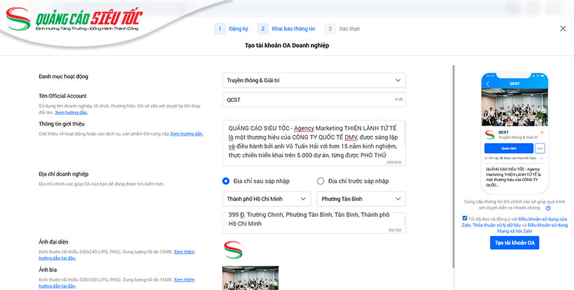Click the cover photo thumbnail

tap(250, 278)
